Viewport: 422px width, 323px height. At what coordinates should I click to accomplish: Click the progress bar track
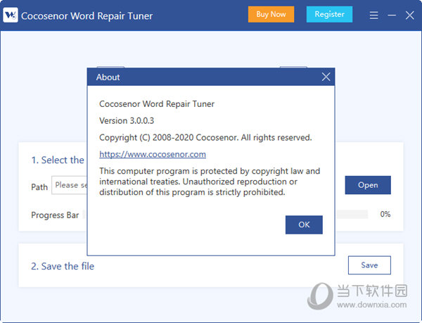(x=352, y=214)
